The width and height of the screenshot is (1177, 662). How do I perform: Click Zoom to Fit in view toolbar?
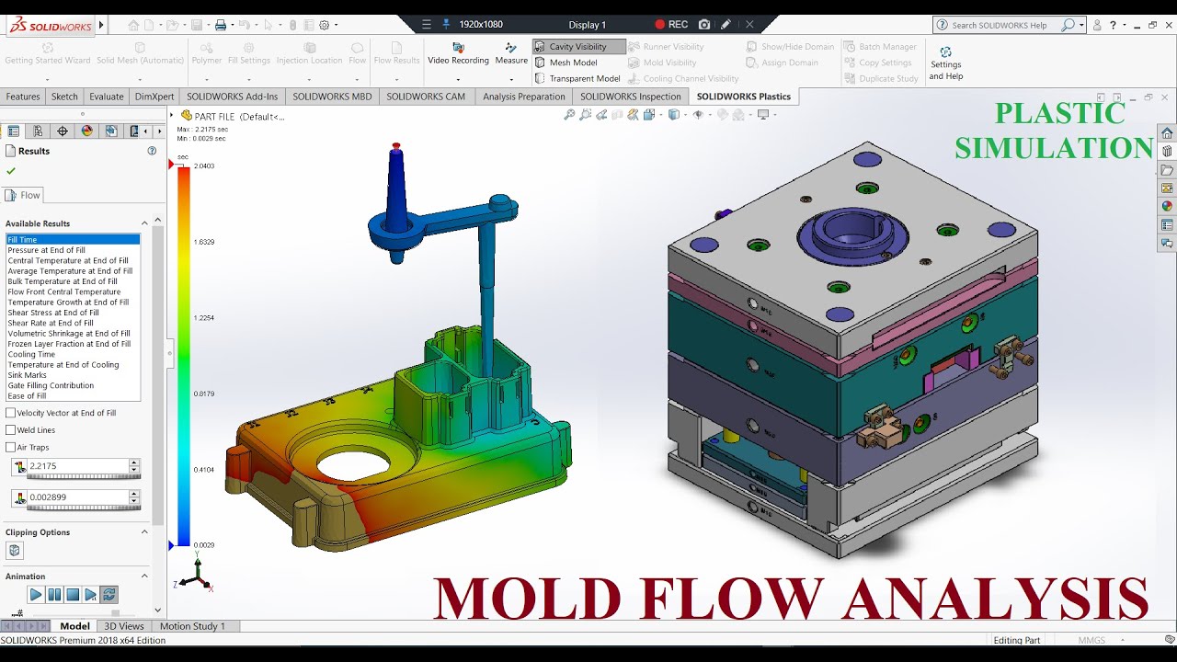(569, 115)
